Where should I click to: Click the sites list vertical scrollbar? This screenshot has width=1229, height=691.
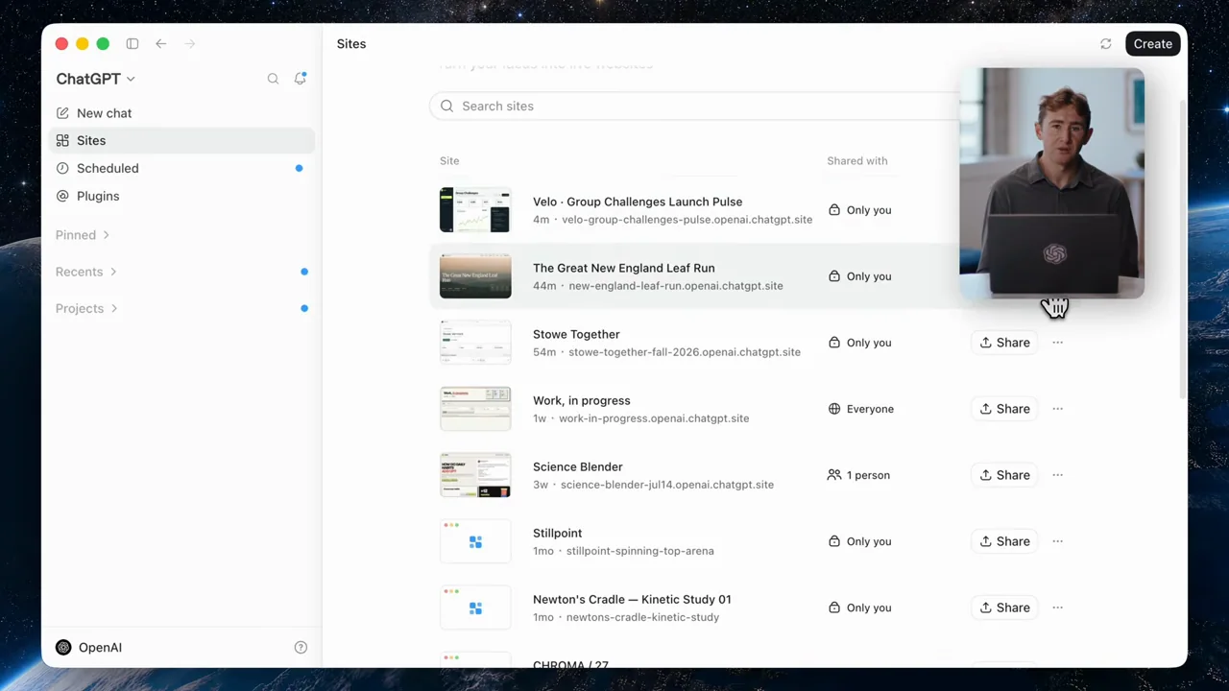1183,250
